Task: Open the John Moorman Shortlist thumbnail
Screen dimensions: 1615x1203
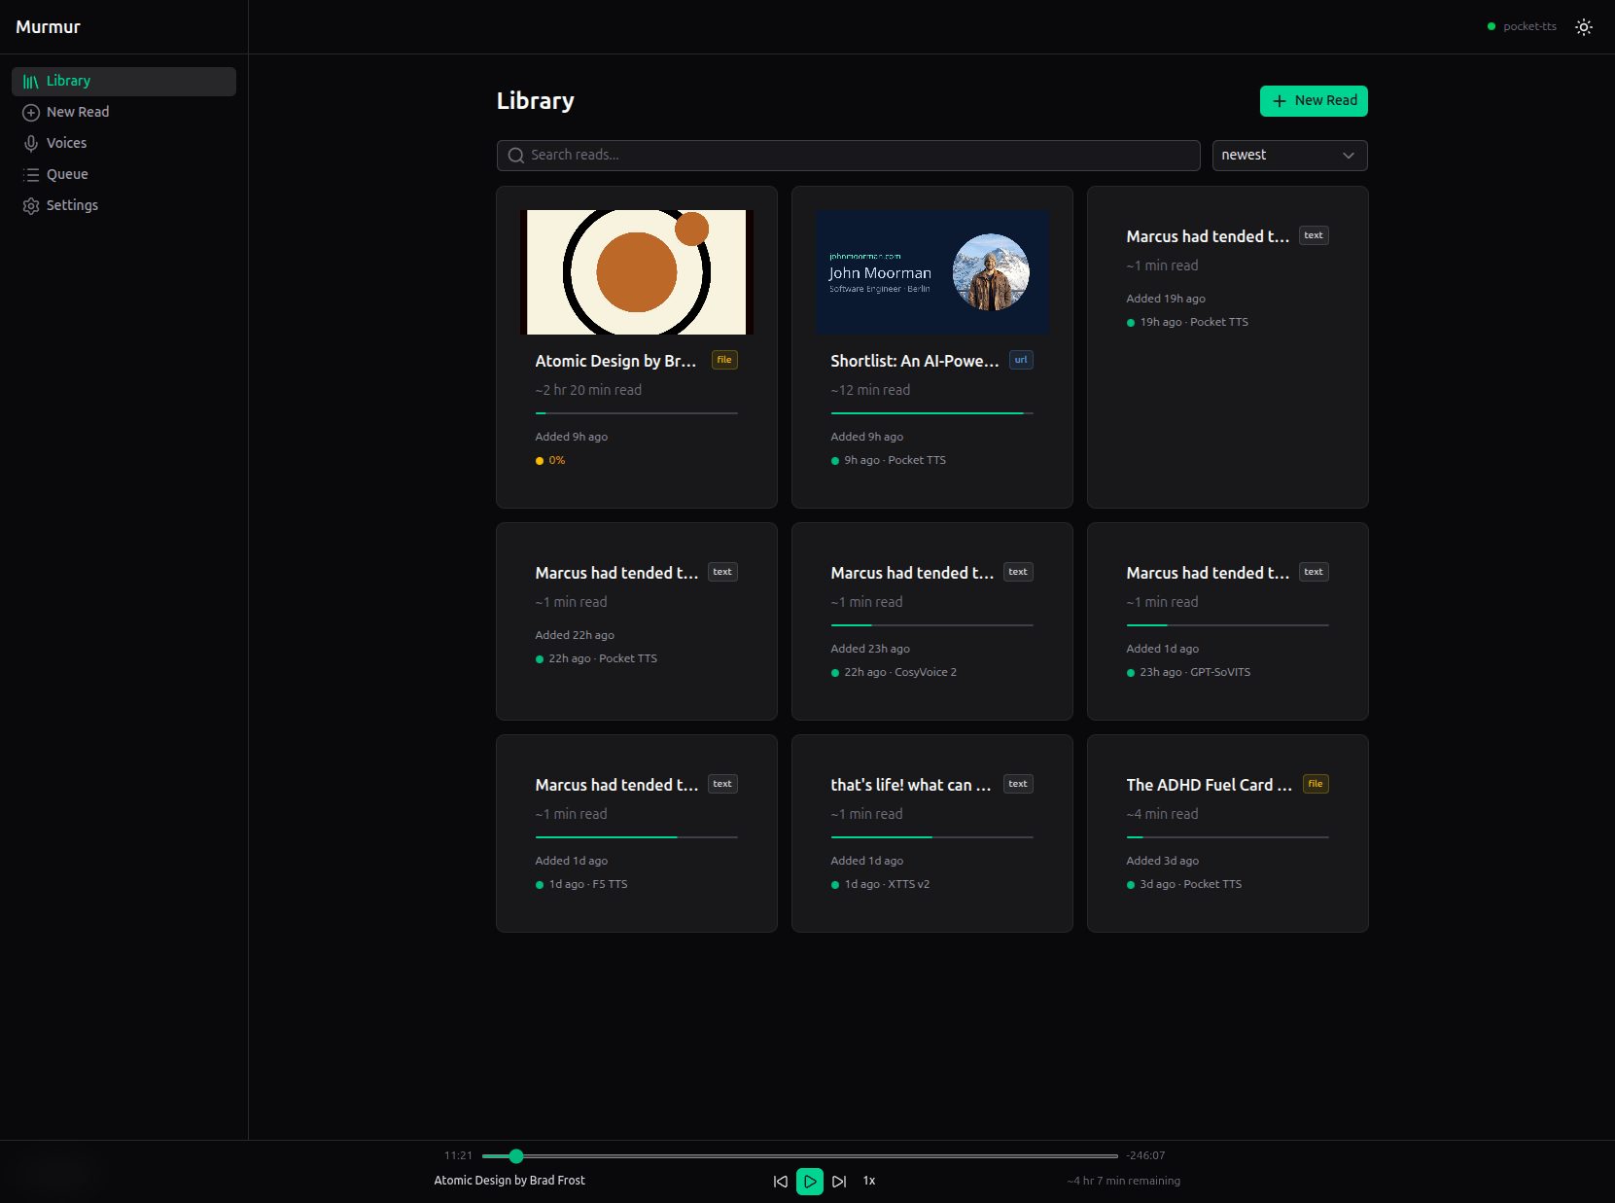Action: point(932,272)
